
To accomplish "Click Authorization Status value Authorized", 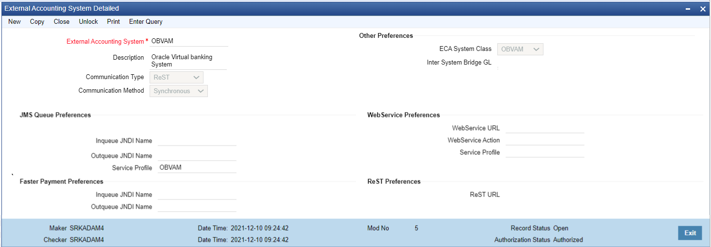I will pyautogui.click(x=568, y=240).
